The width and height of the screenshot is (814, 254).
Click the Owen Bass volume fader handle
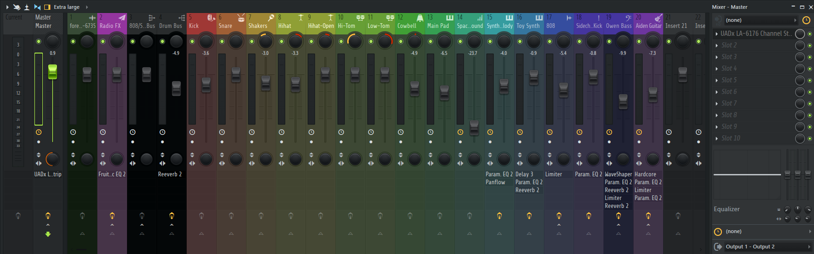coord(623,101)
